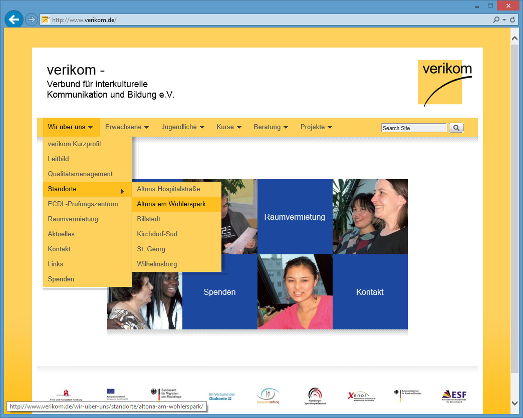Open the St. Georg location
Screen dimensions: 523x418
click(x=177, y=249)
